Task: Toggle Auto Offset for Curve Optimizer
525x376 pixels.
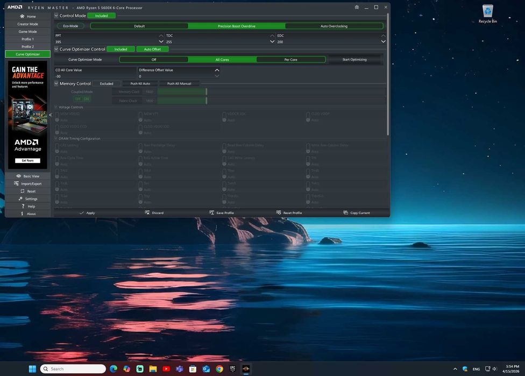Action: coord(152,49)
